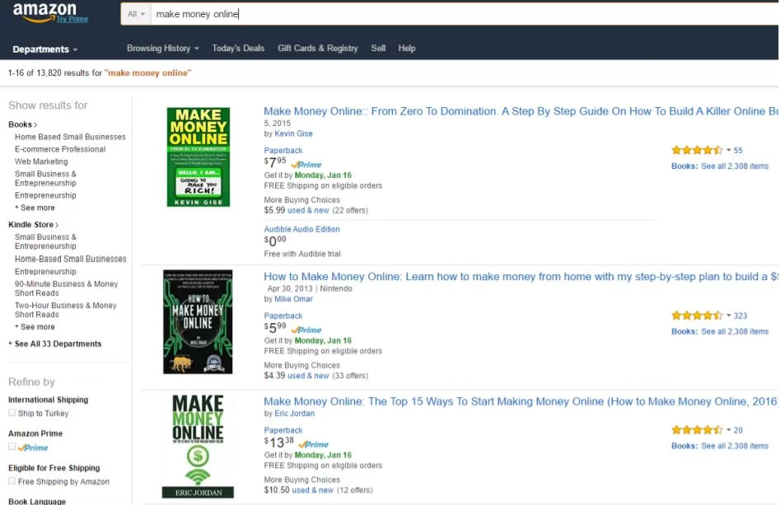Select Two-Hour Business & Money Short Reads
The image size is (780, 505).
65,310
